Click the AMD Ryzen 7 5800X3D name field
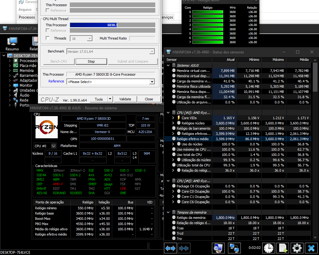This screenshot has height=255, width=319. (x=94, y=119)
